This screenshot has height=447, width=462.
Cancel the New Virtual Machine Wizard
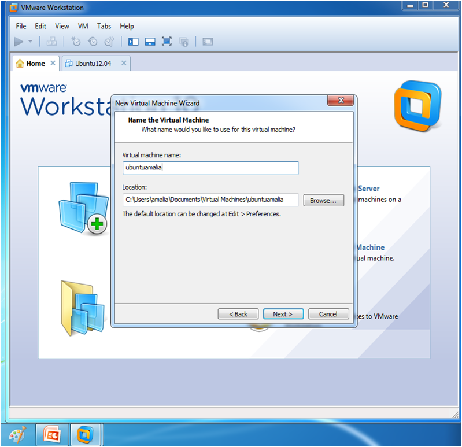click(328, 314)
